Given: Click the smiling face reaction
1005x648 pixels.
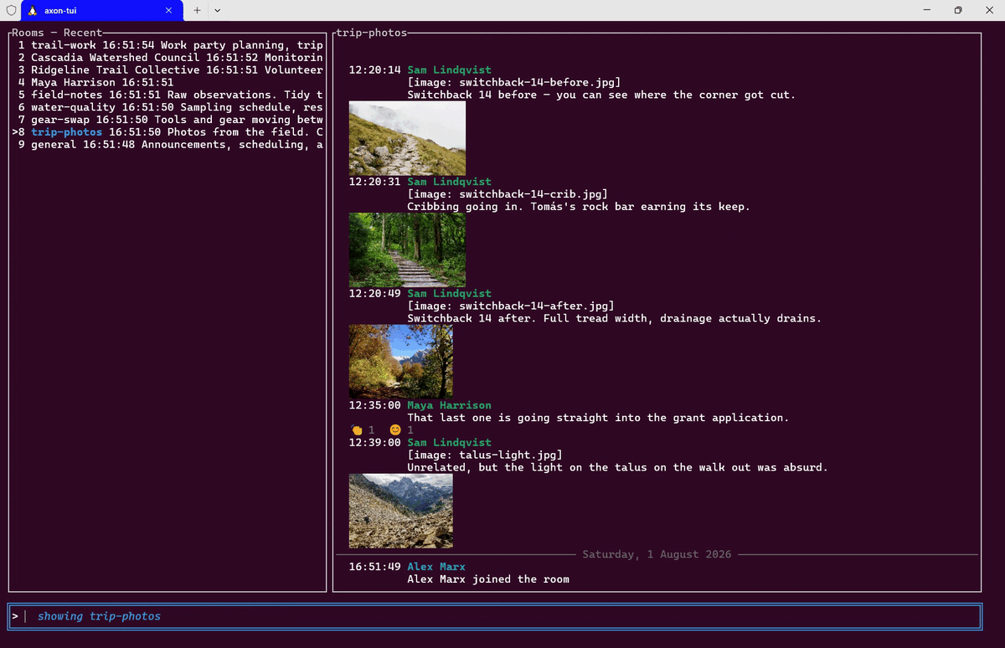Looking at the screenshot, I should click(395, 430).
